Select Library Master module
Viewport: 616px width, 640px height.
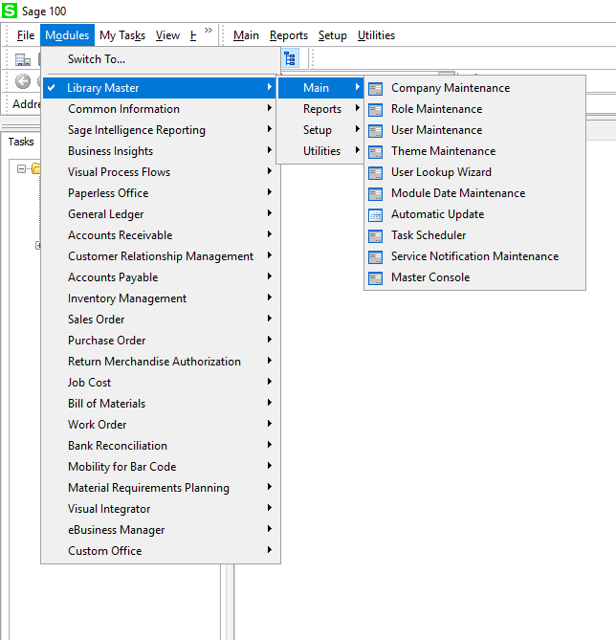point(160,88)
